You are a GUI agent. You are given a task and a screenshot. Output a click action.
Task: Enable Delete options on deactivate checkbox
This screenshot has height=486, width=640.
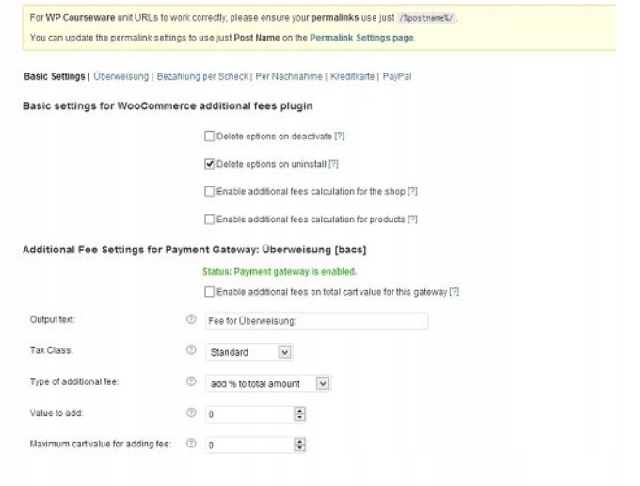tap(210, 137)
